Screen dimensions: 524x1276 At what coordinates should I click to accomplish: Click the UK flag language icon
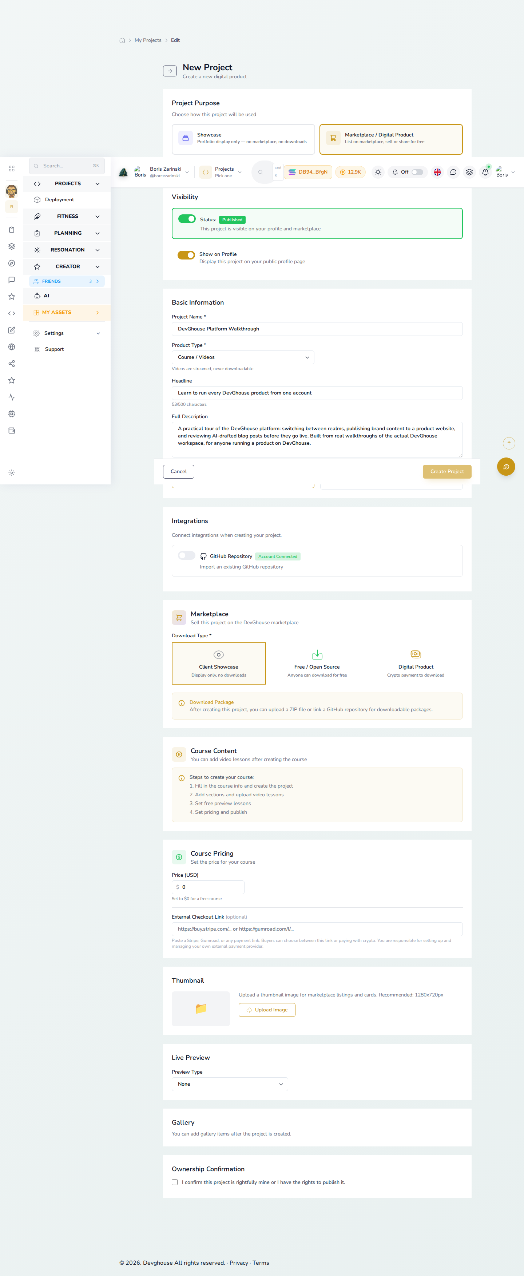pos(437,172)
